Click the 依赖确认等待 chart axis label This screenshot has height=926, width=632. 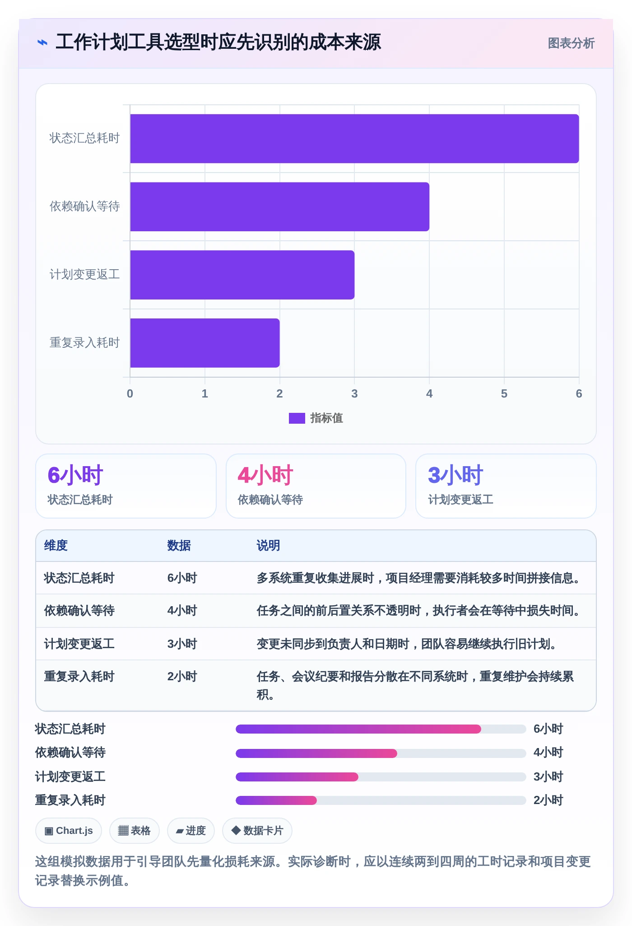pyautogui.click(x=84, y=206)
